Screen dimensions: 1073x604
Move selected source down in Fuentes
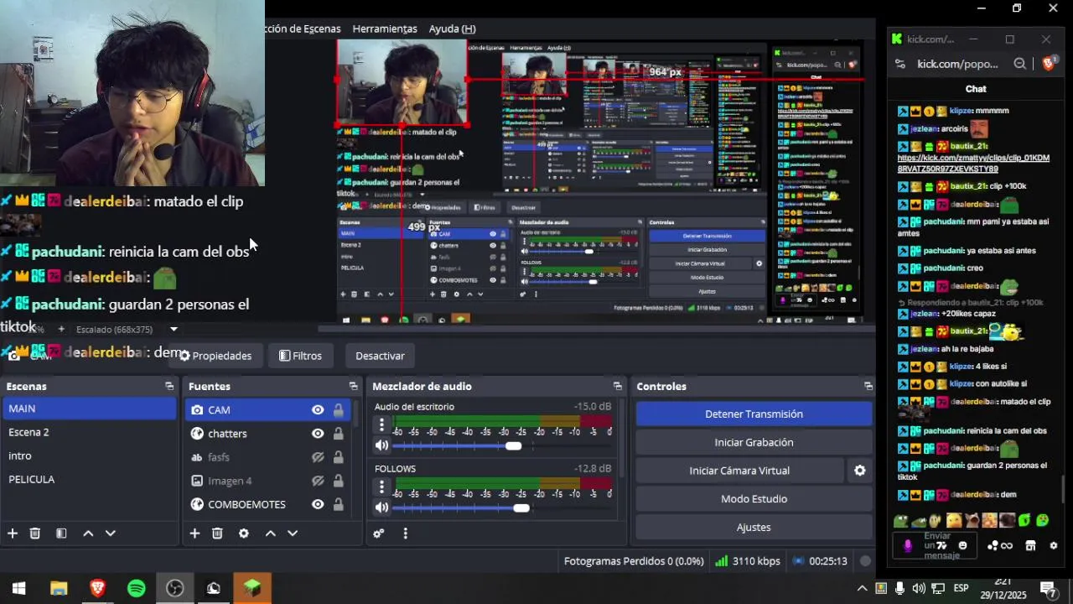click(293, 534)
